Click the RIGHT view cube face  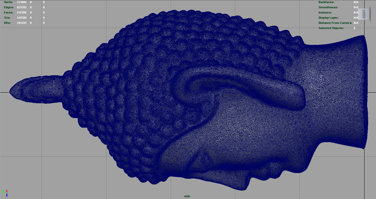[x=364, y=13]
